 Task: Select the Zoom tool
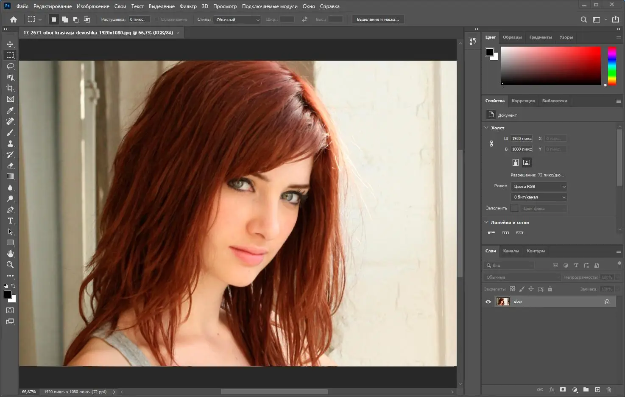point(10,265)
